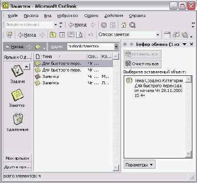Click the notes list scroll-up arrow
This screenshot has width=197, height=183.
coord(116,57)
